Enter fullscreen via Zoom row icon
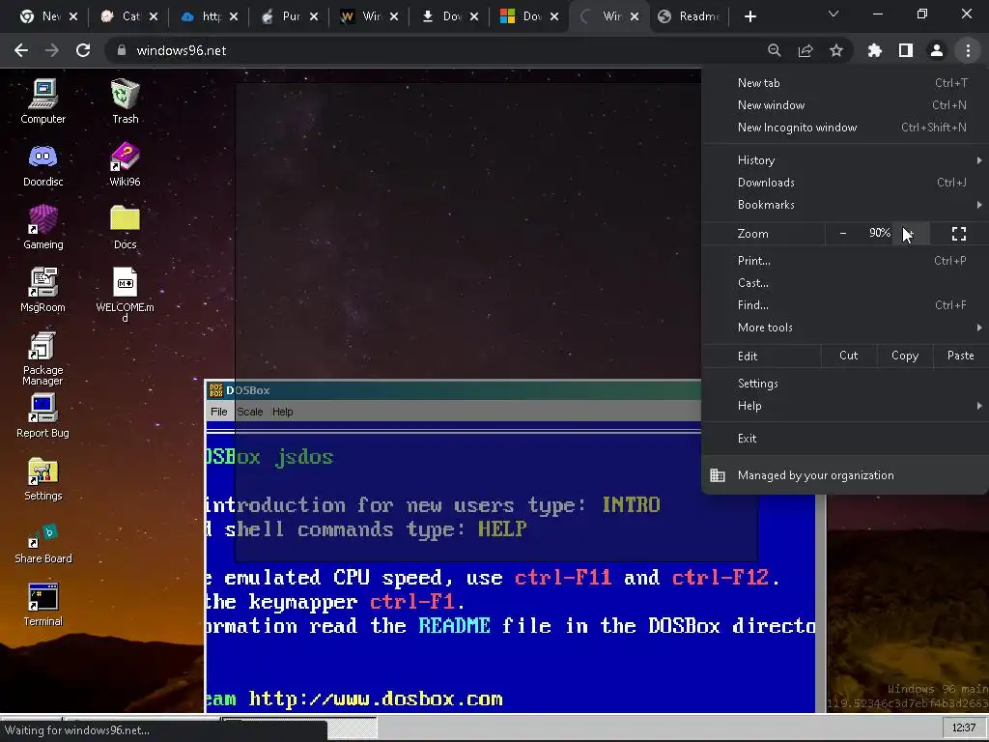This screenshot has width=989, height=742. click(959, 234)
